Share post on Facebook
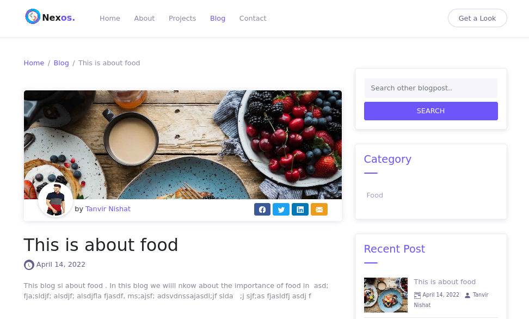This screenshot has height=319, width=529. 262,210
